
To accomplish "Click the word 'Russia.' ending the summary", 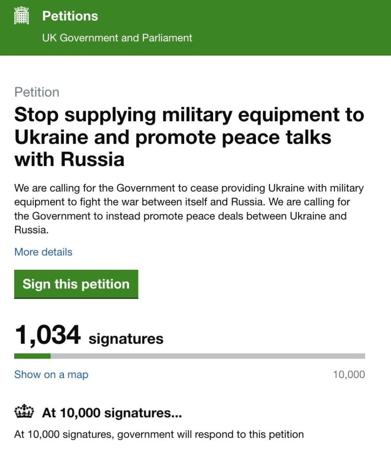I will (32, 230).
